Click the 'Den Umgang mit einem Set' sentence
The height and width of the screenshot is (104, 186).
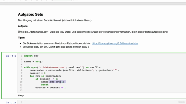tap(55, 20)
